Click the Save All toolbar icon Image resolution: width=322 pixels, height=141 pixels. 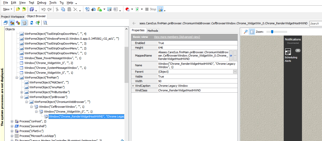pos(32,9)
